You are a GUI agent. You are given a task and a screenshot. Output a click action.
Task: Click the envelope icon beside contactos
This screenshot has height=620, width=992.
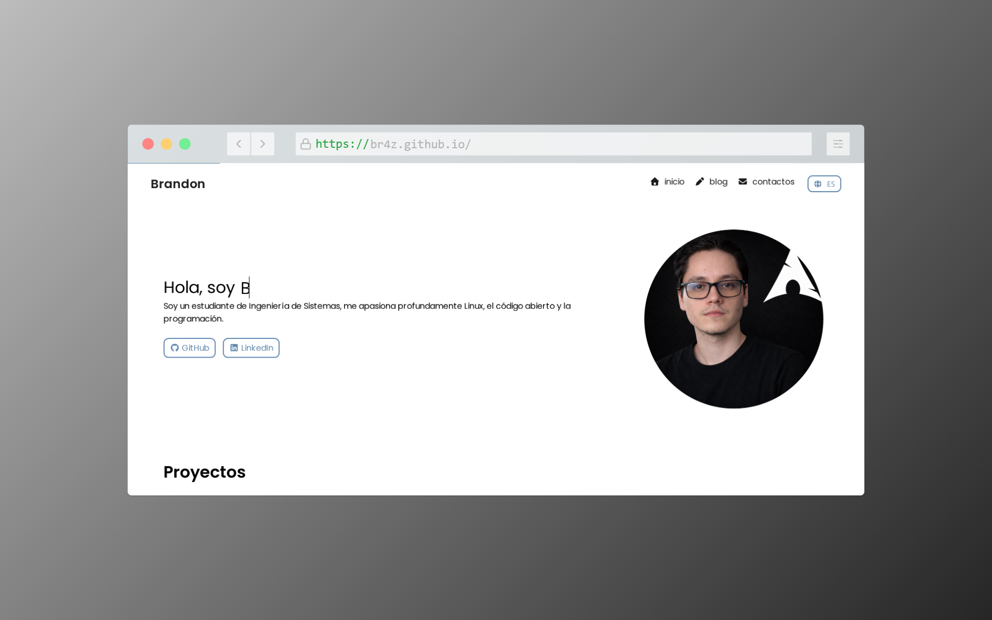[742, 181]
